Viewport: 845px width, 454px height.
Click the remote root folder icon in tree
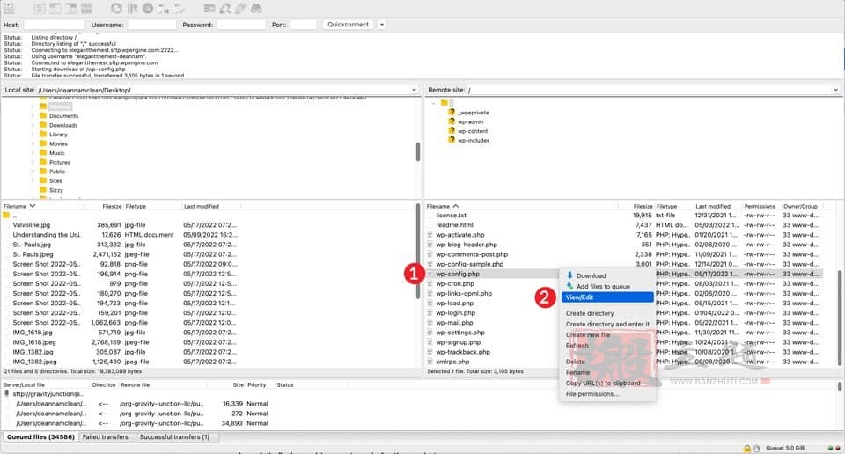pos(444,102)
